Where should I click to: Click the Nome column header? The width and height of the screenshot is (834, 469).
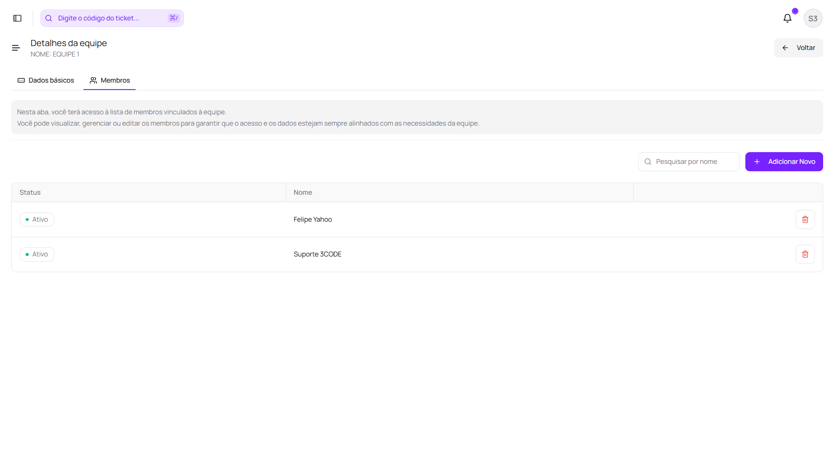(459, 193)
